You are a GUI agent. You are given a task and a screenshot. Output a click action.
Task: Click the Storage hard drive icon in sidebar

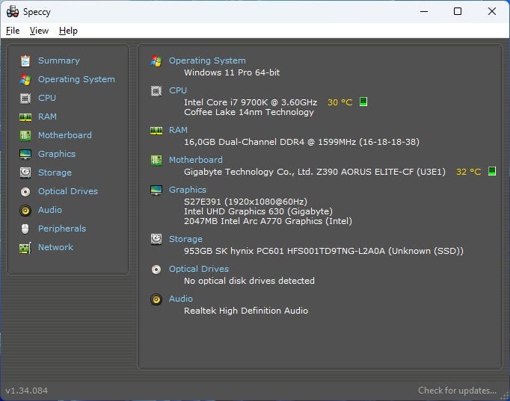[25, 172]
